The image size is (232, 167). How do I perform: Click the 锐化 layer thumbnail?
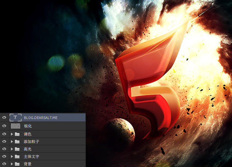coord(16,126)
